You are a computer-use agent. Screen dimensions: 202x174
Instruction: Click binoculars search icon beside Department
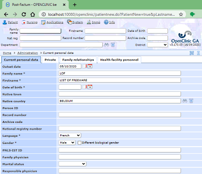coord(106,45)
